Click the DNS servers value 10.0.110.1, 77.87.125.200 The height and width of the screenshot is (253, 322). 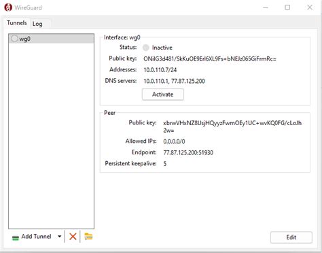(x=174, y=81)
